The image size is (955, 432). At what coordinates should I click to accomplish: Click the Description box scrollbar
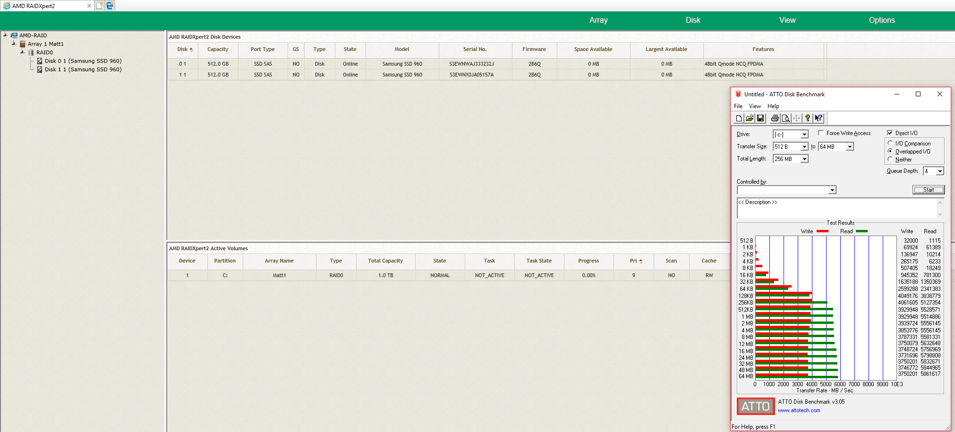(x=940, y=208)
